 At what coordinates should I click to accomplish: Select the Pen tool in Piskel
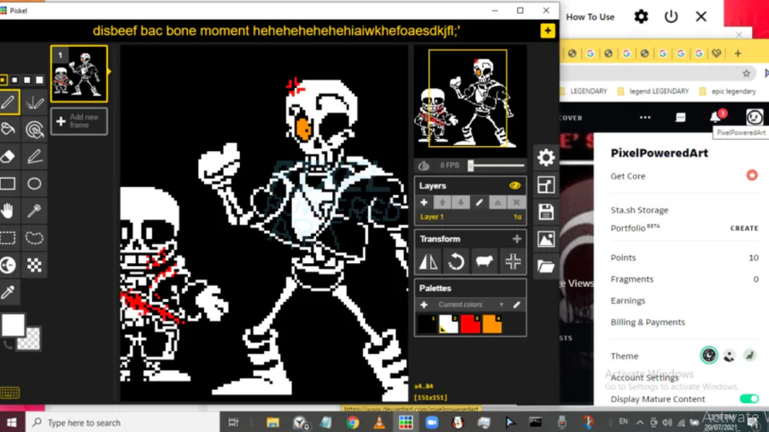[9, 102]
